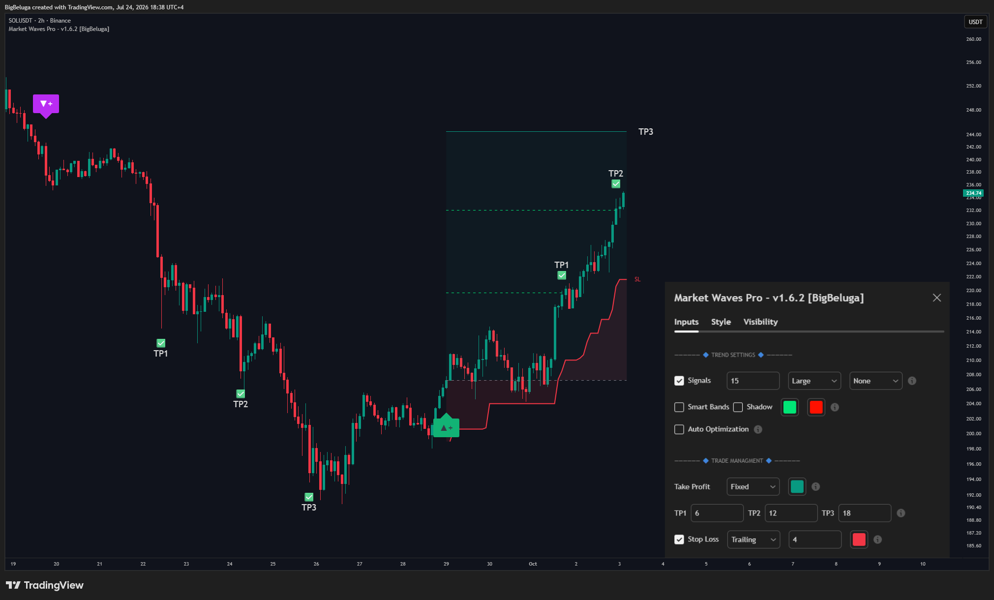The height and width of the screenshot is (600, 994).
Task: Click the TP1 input field showing 6
Action: coord(717,513)
